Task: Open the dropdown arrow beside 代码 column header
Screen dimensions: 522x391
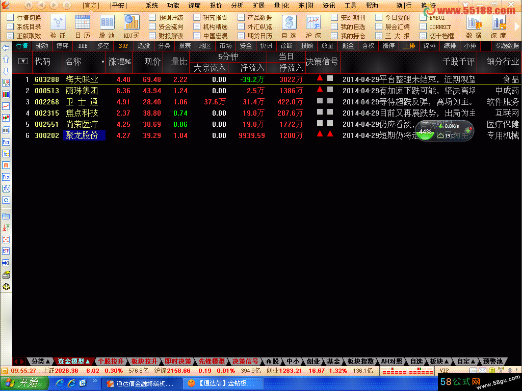Action: pos(23,61)
